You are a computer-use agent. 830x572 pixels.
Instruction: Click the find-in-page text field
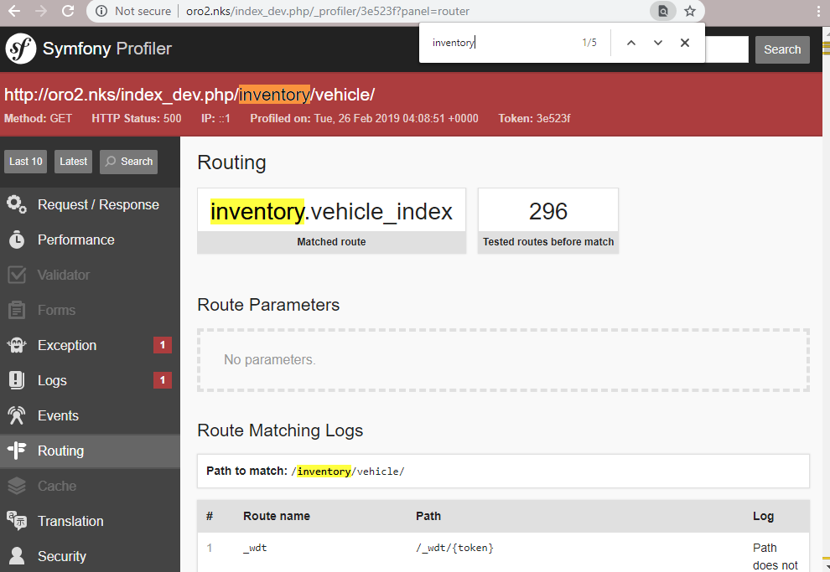pyautogui.click(x=503, y=43)
